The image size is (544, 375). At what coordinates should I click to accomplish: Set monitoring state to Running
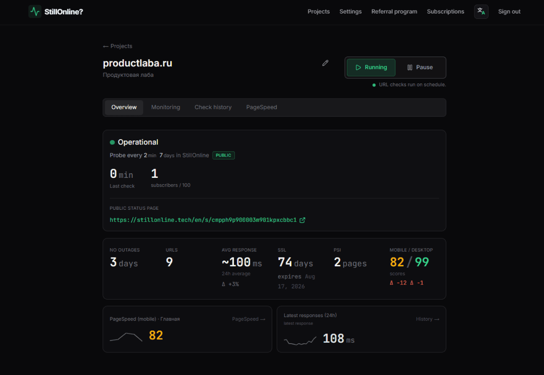coord(371,68)
